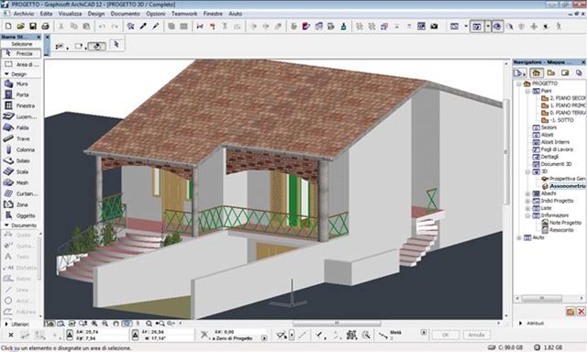587x352 pixels.
Task: Click the 3D view vertical scrollbar
Action: [505, 151]
